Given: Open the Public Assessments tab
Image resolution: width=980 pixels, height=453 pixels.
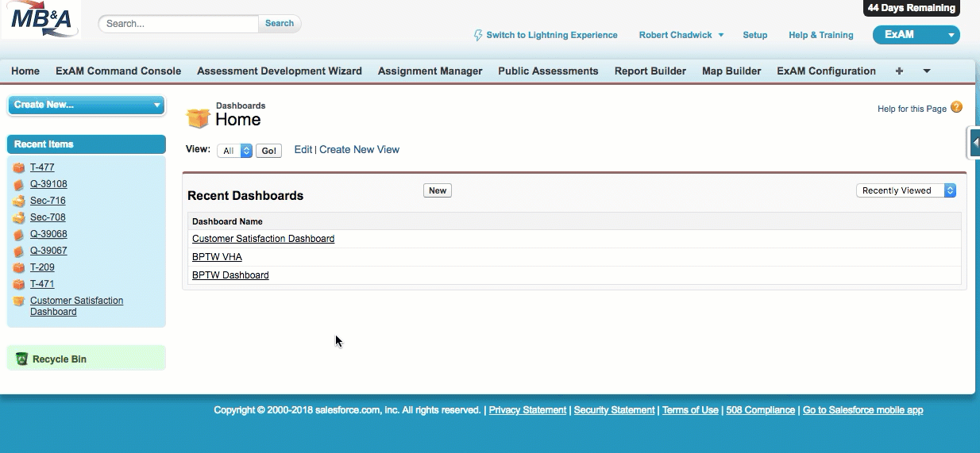Looking at the screenshot, I should (x=548, y=71).
